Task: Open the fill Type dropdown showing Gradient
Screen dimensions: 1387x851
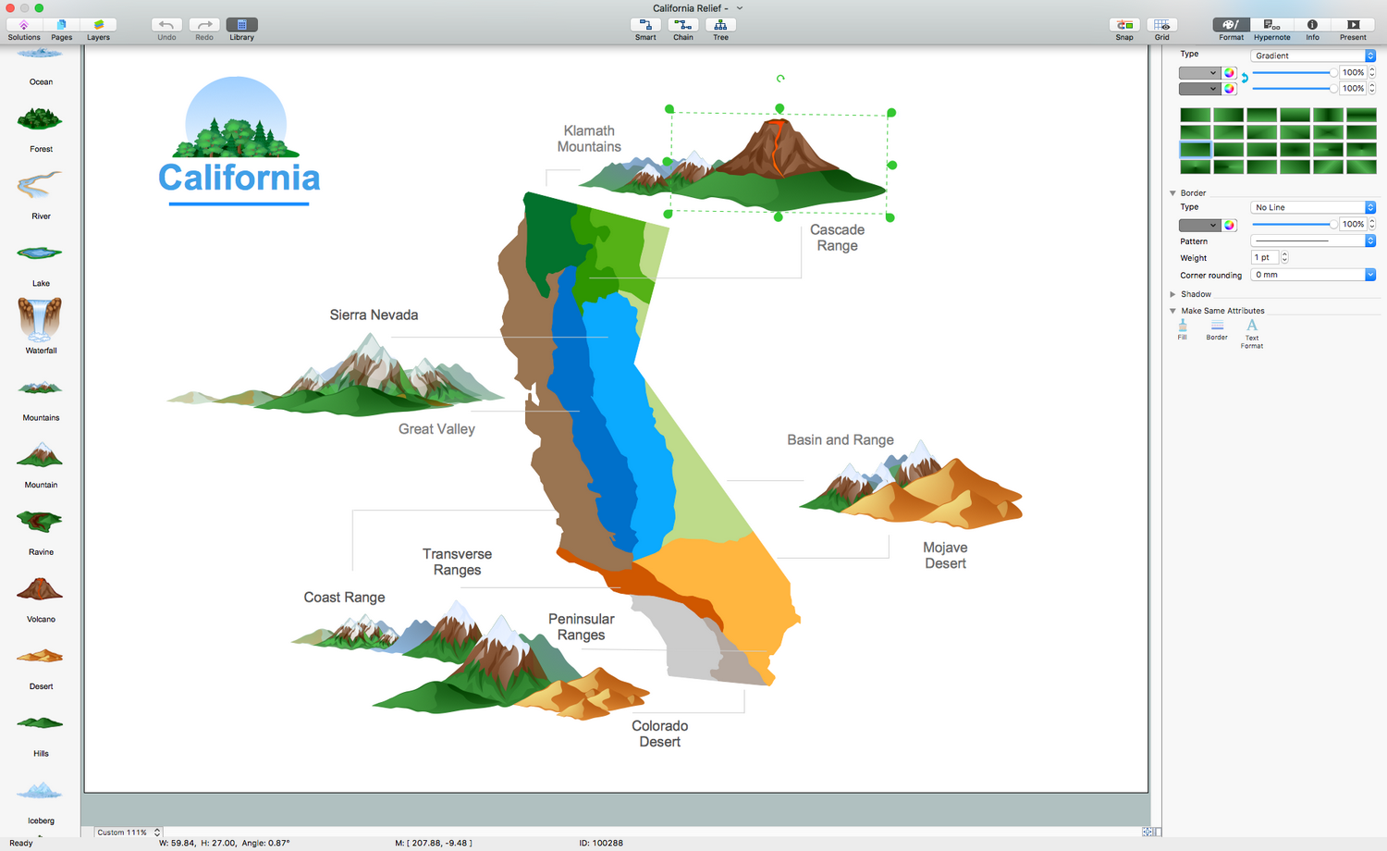Action: 1313,55
